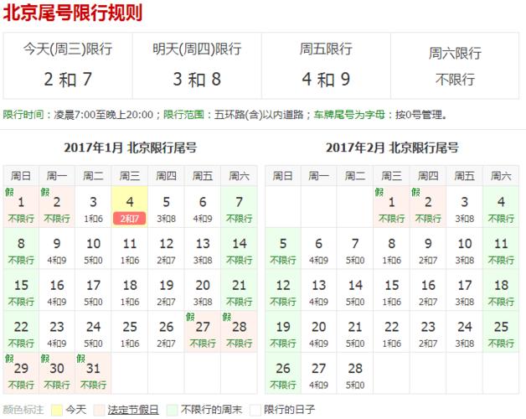Click the 周五限行 4和9 panel
This screenshot has height=419, width=526.
[326, 66]
